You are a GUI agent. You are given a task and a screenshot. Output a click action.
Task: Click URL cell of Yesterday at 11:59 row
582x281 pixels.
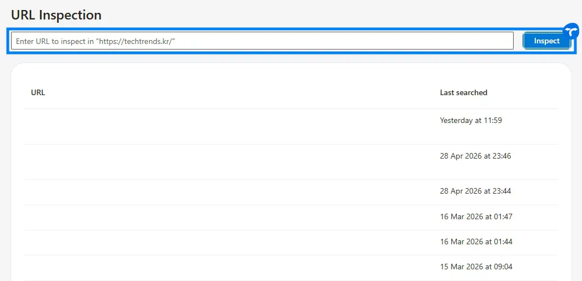[222, 126]
